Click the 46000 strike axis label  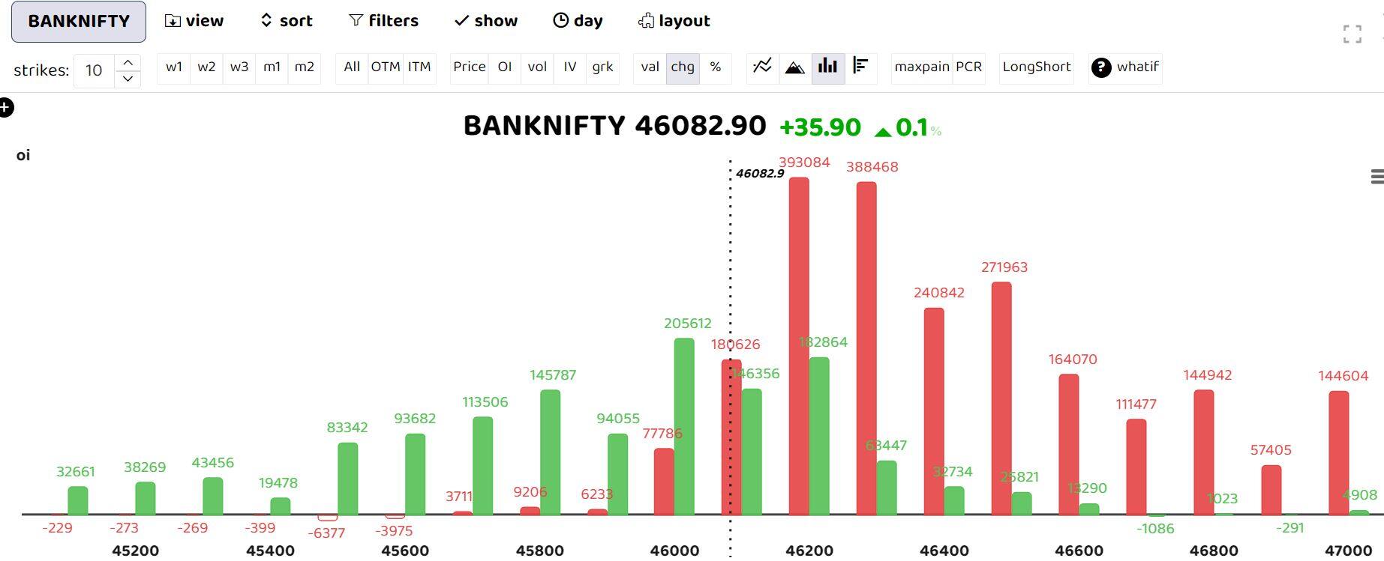tap(674, 551)
